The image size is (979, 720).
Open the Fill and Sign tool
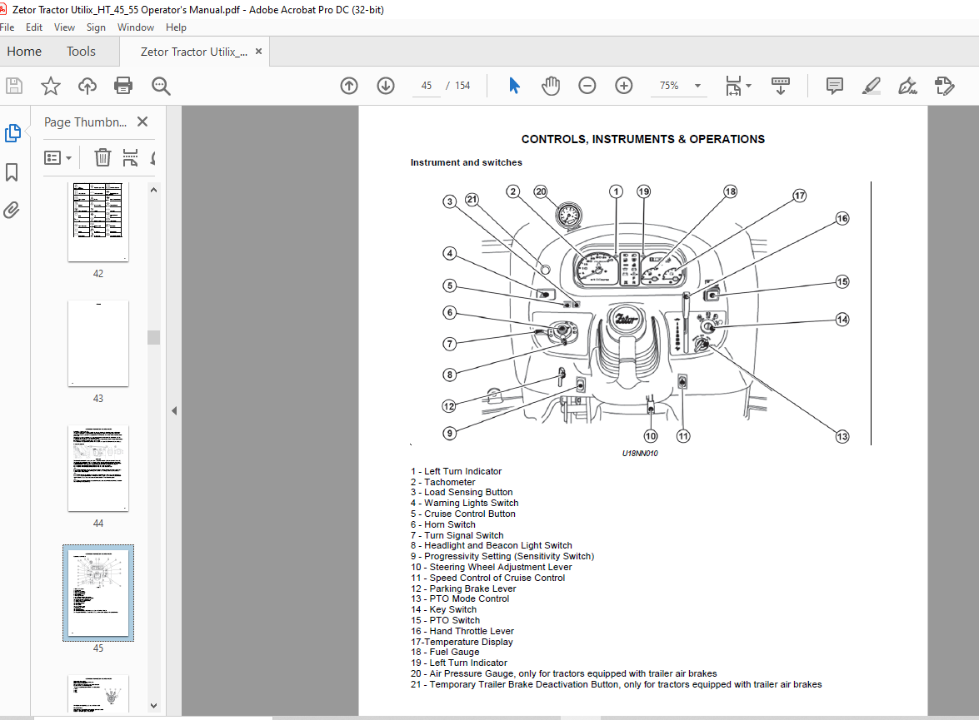pos(907,86)
